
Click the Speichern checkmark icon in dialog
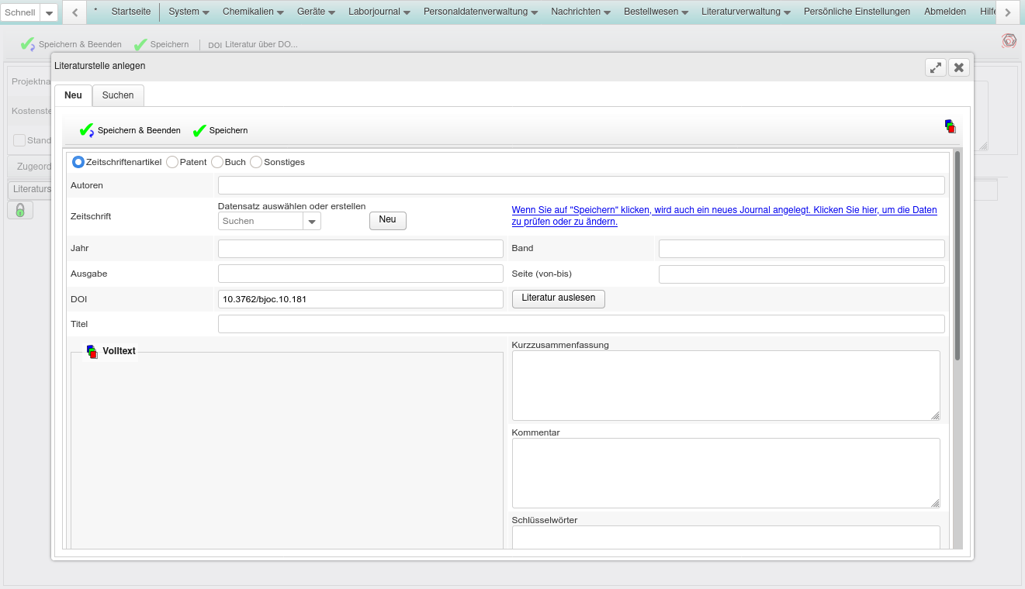point(199,130)
